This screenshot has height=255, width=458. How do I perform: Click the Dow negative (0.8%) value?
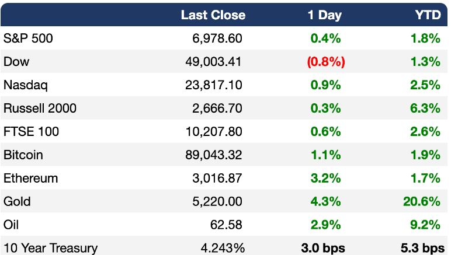(x=326, y=62)
